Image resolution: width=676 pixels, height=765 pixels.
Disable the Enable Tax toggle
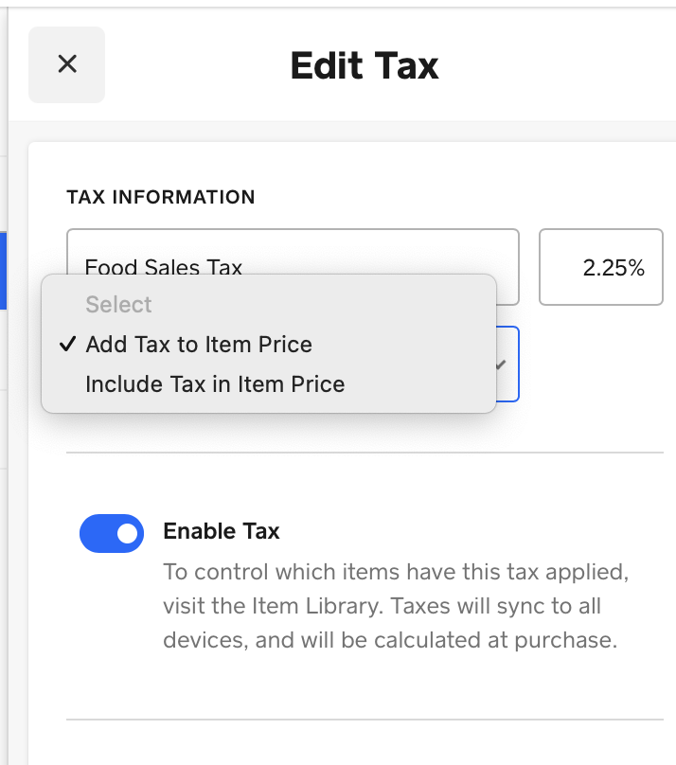[x=111, y=533]
